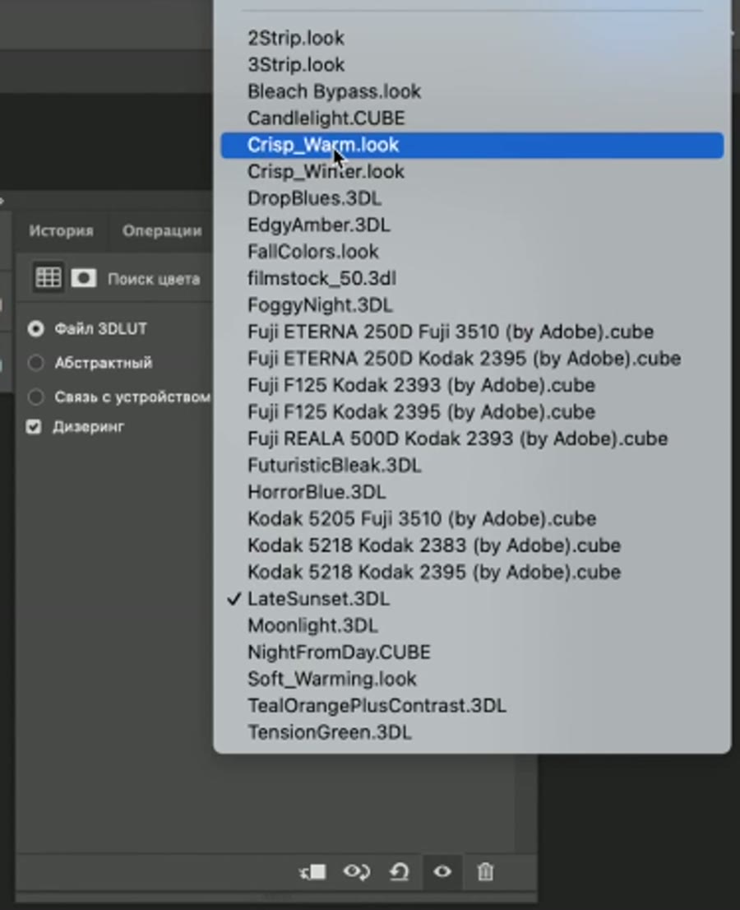Screen dimensions: 740x910
Task: Select NightFromDay.CUBE
Action: (472, 652)
